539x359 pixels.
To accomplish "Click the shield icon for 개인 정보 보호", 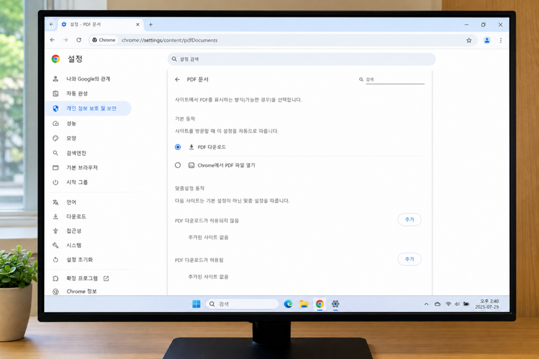I will (55, 108).
